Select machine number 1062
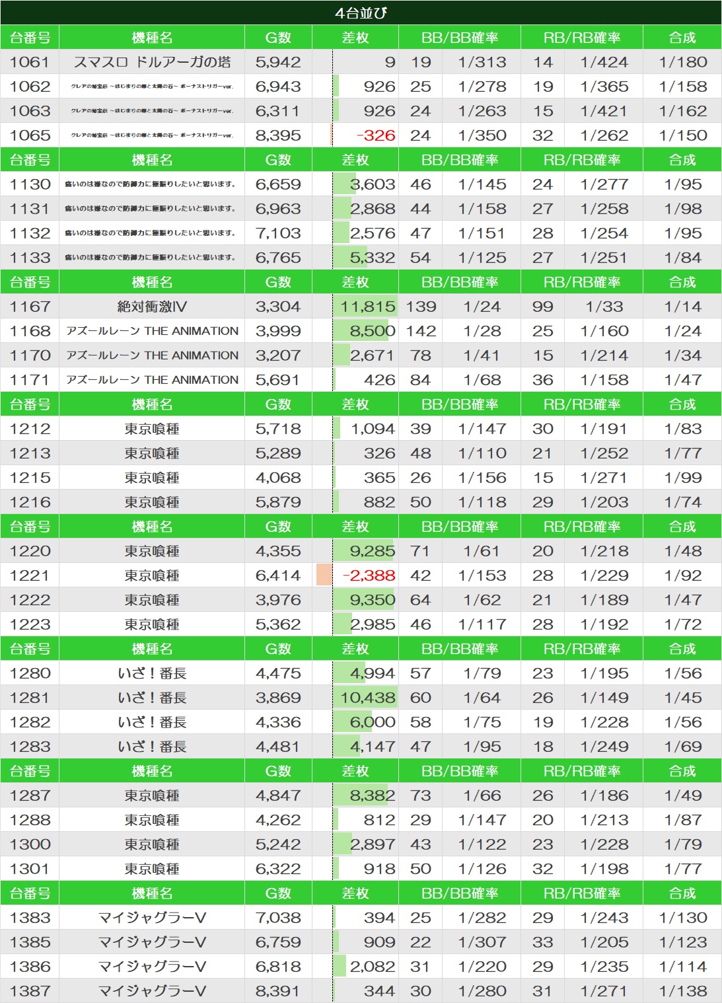This screenshot has height=1003, width=722. click(30, 87)
